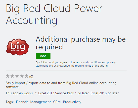Click the Additional purchase may be required heading

coord(81,43)
